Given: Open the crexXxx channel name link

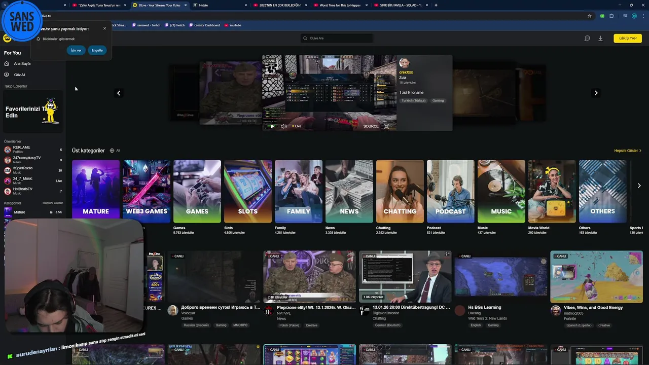Looking at the screenshot, I should pyautogui.click(x=406, y=72).
